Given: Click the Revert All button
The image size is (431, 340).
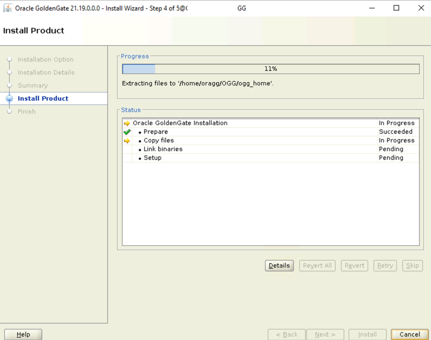Looking at the screenshot, I should click(317, 266).
